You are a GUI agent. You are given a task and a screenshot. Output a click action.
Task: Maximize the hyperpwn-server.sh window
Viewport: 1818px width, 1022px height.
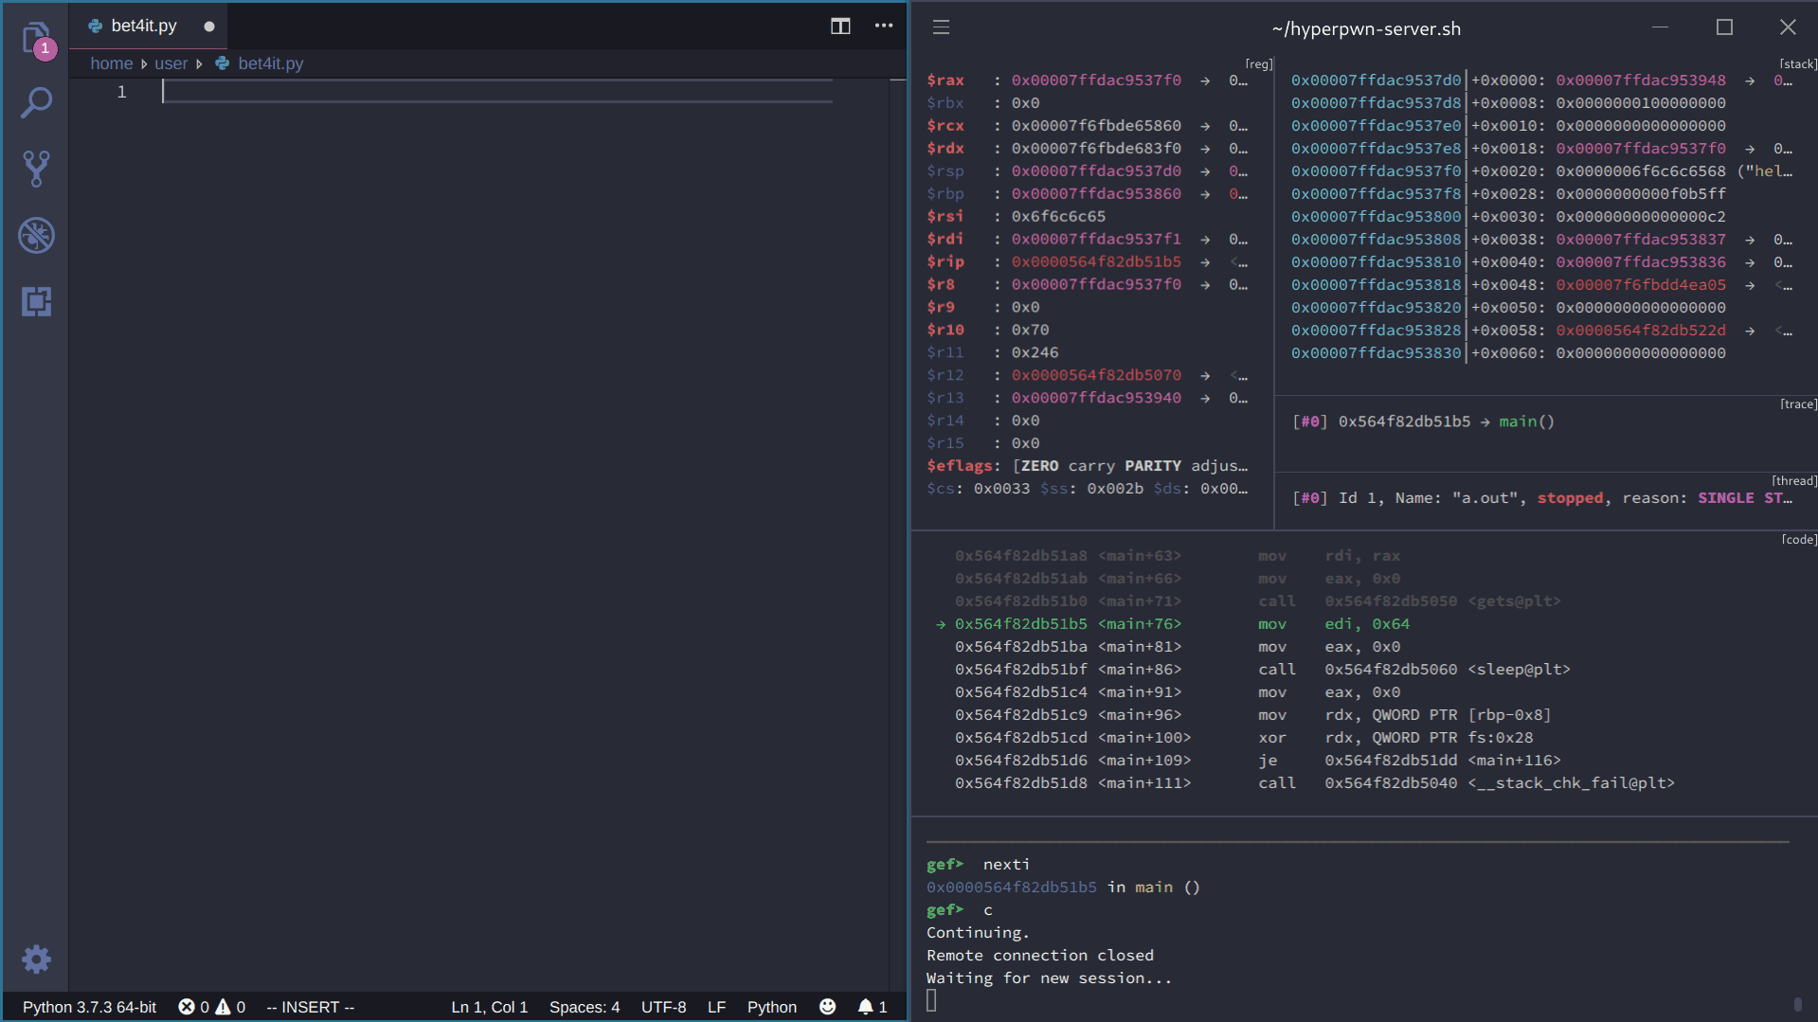pyautogui.click(x=1724, y=27)
